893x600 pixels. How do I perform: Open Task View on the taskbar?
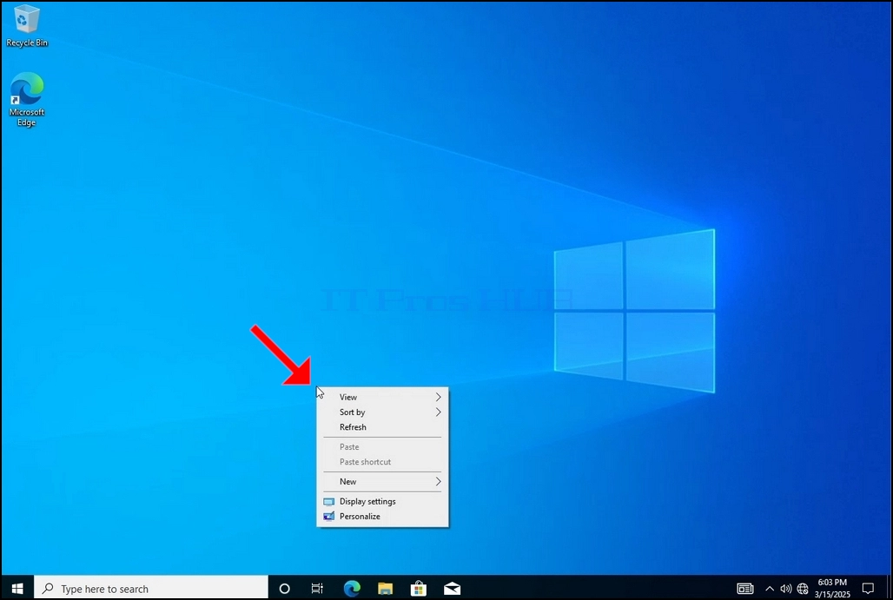[x=317, y=589]
